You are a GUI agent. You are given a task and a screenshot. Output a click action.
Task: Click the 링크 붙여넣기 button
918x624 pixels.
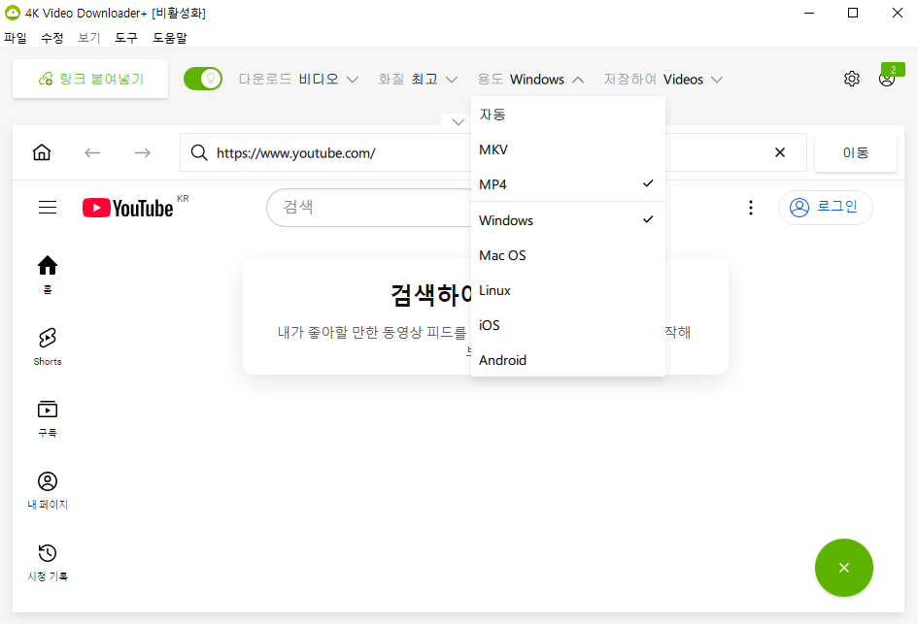click(90, 79)
